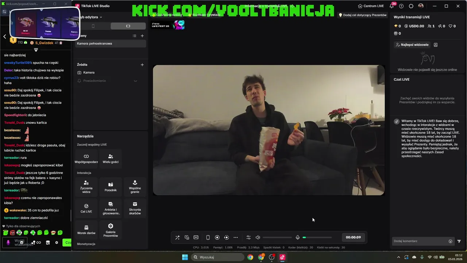Click Dodaj cel dotyczący Prezentów
This screenshot has width=467, height=263.
click(x=363, y=15)
